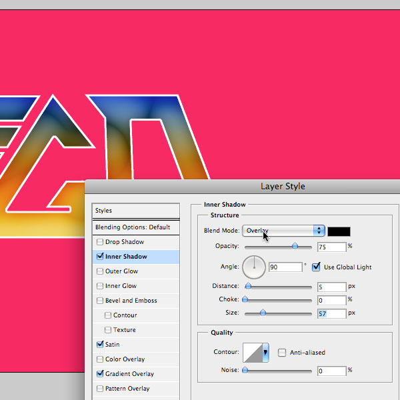The width and height of the screenshot is (400, 400).
Task: Open the black shadow color swatch
Action: pos(339,231)
